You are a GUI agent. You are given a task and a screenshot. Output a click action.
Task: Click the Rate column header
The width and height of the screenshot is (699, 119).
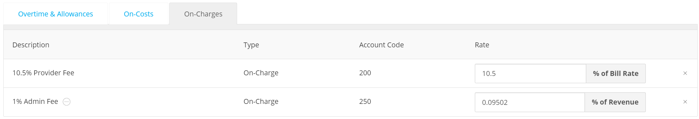coord(482,45)
